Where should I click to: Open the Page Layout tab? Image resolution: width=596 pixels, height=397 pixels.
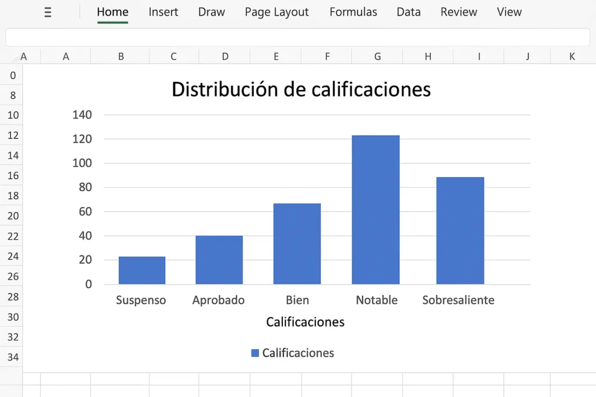point(276,12)
